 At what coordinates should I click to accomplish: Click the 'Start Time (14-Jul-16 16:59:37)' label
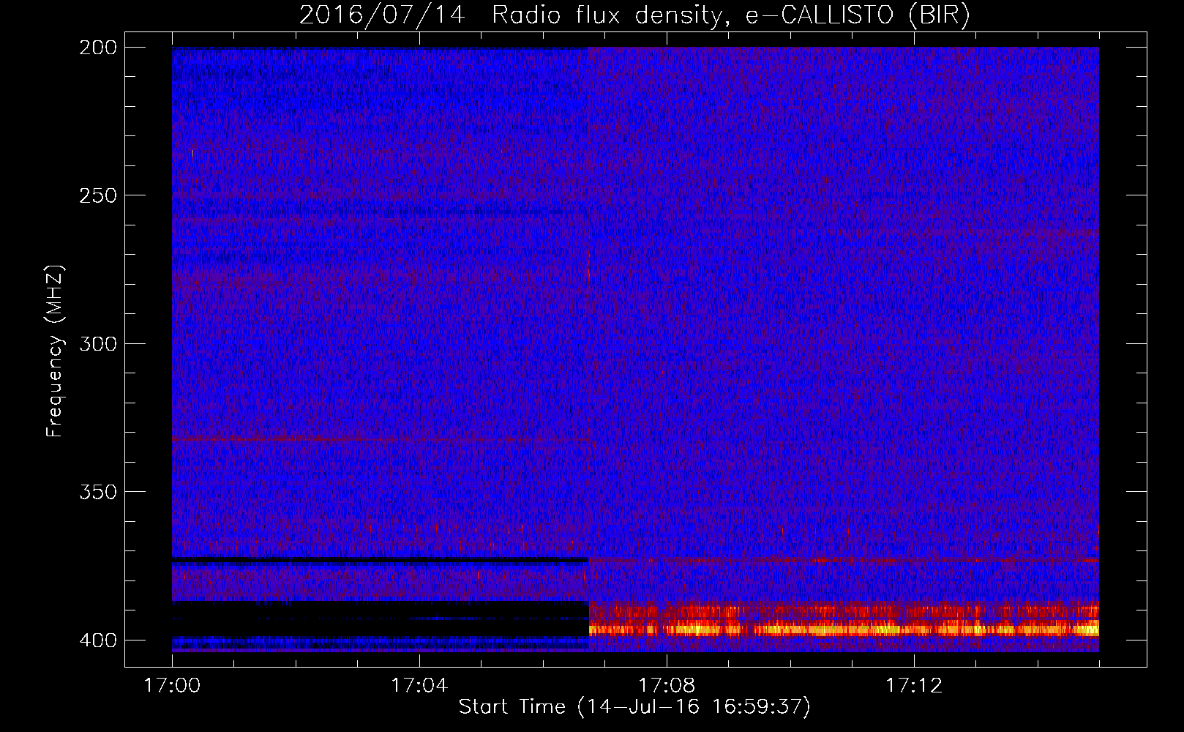click(x=634, y=707)
